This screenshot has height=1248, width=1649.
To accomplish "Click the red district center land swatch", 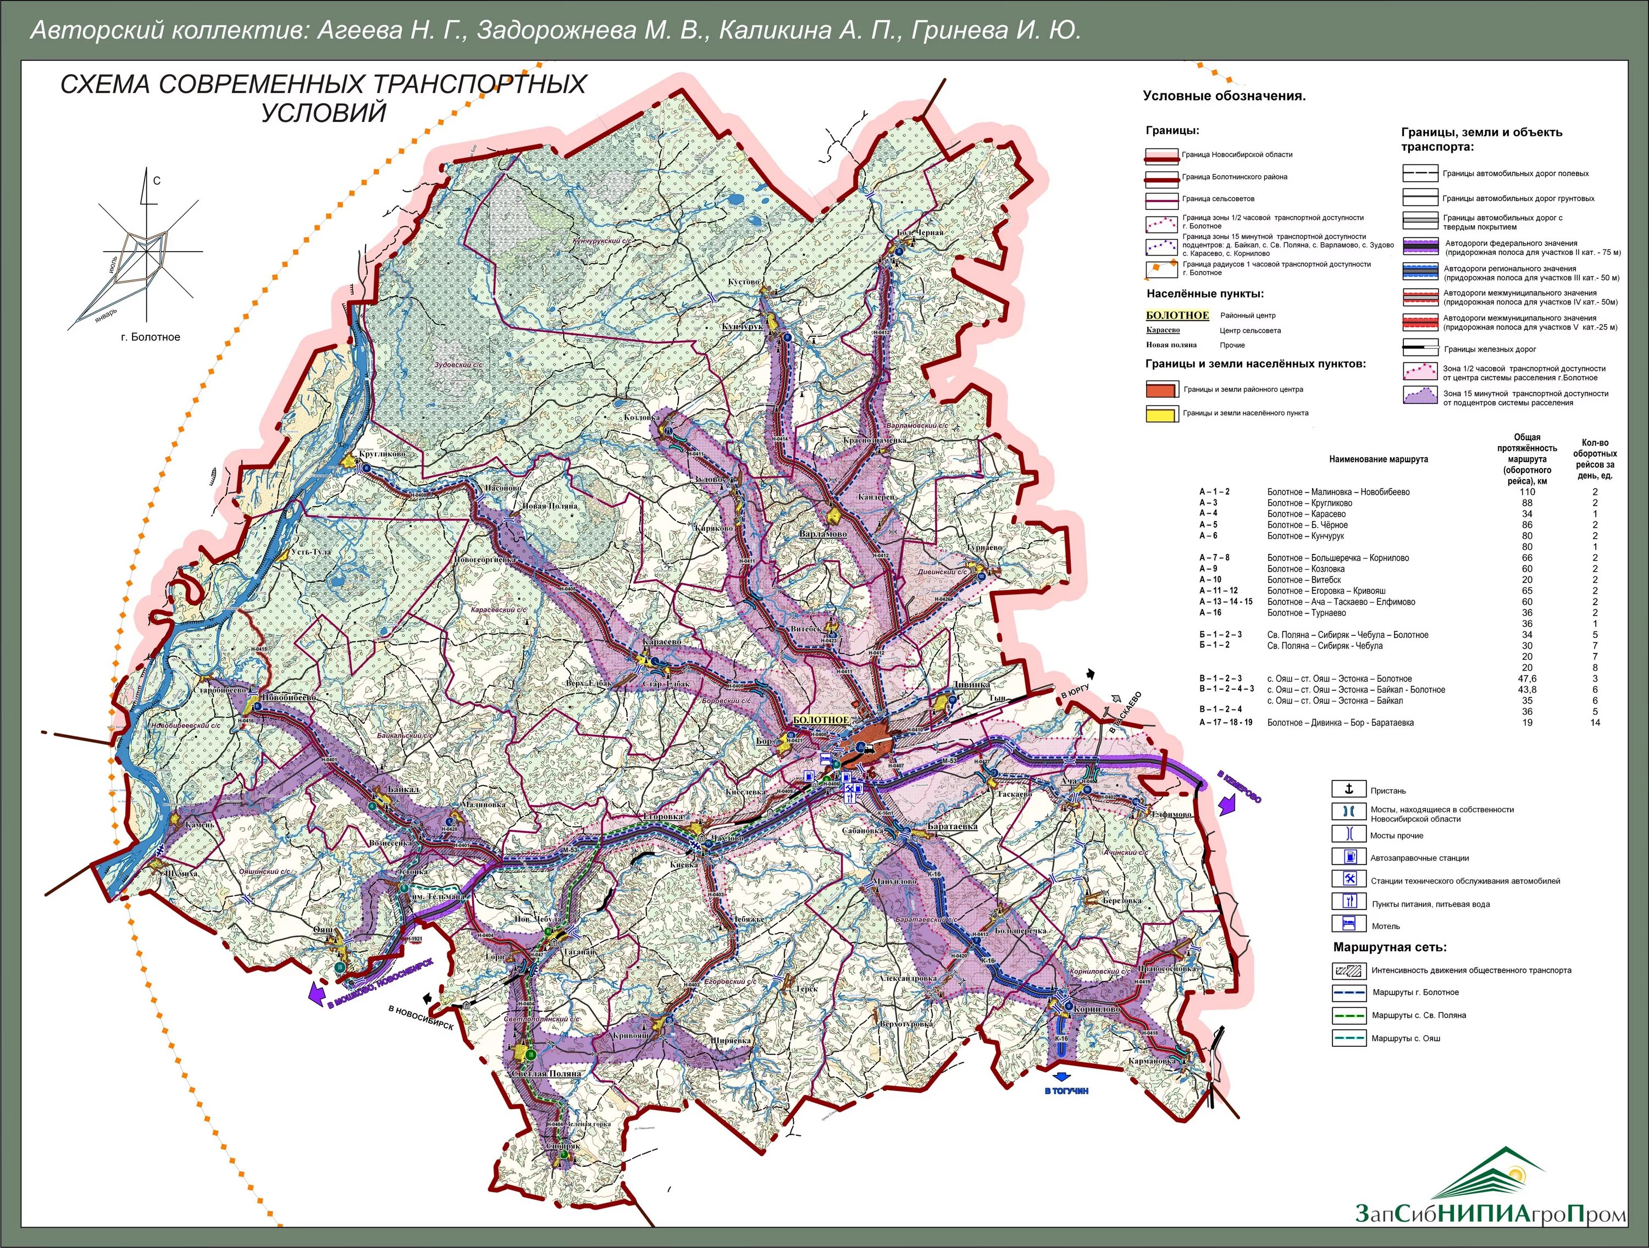I will (1161, 390).
